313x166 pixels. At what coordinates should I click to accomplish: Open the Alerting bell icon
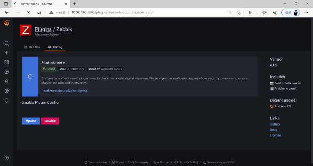click(x=7, y=81)
